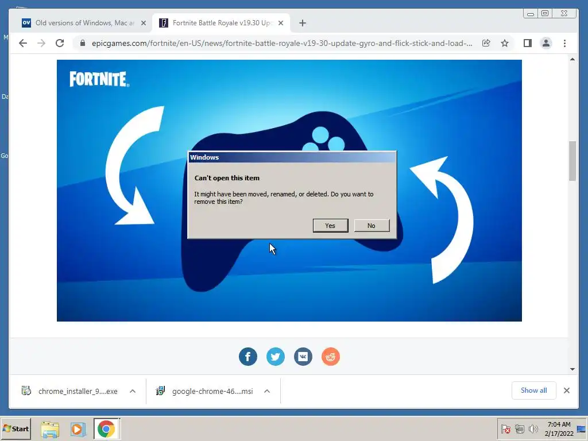The height and width of the screenshot is (441, 588).
Task: Open Action Center flag tray icon
Action: (505, 428)
